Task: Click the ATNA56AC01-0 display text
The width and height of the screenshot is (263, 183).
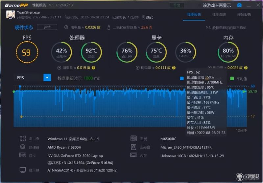Action: coord(83,171)
